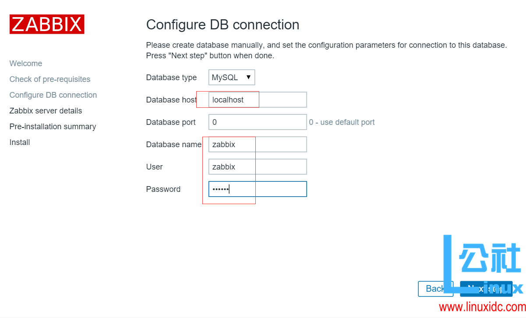
Task: Click the User field containing zabbix
Action: point(257,166)
